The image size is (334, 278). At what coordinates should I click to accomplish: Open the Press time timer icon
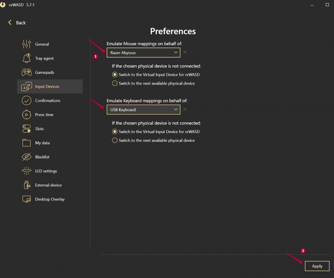tap(27, 114)
